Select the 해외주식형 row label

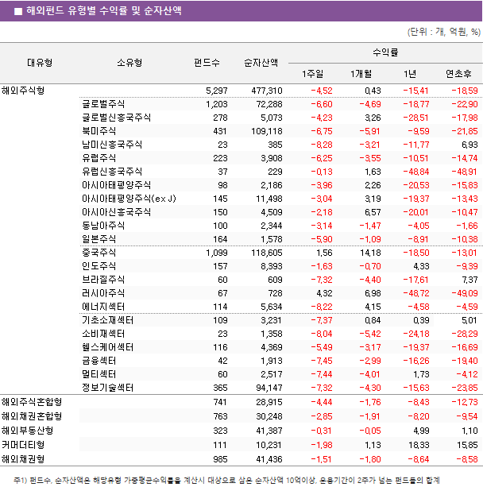pyautogui.click(x=23, y=91)
